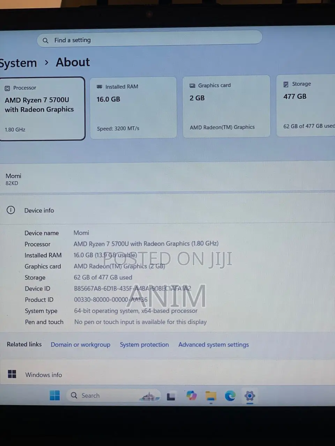Open Advanced system settings link
The image size is (335, 446).
[x=214, y=345]
